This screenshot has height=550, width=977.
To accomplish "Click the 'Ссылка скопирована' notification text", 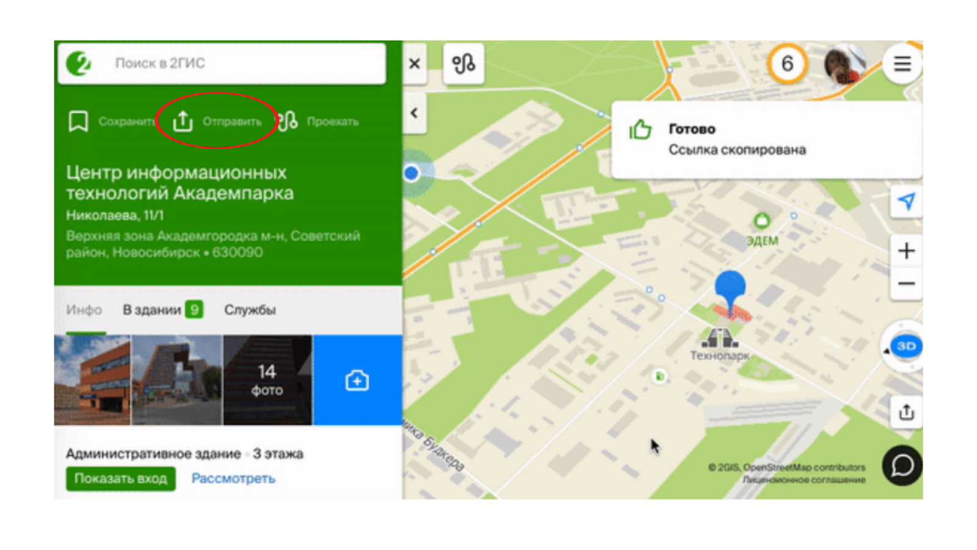I will pos(737,150).
